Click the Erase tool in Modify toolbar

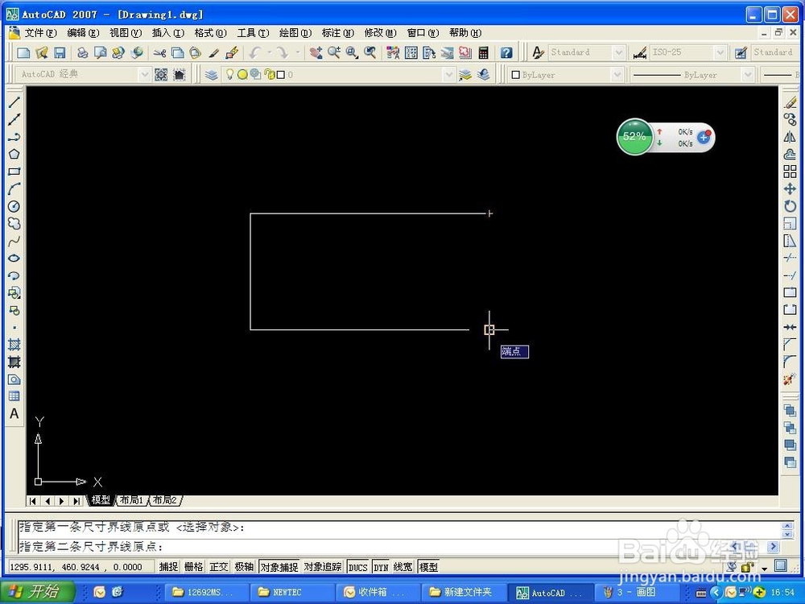[791, 102]
